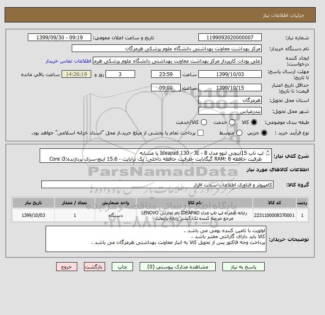Click item code 2231100008370001 cell
The width and height of the screenshot is (325, 315).
click(274, 215)
